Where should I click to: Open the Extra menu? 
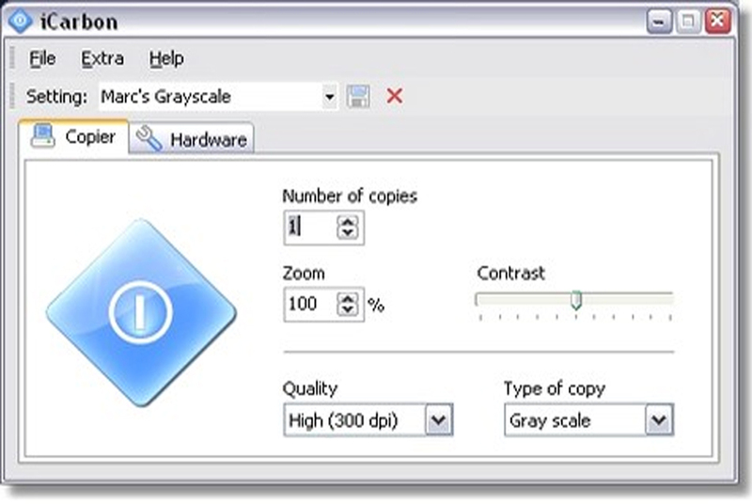(x=102, y=59)
